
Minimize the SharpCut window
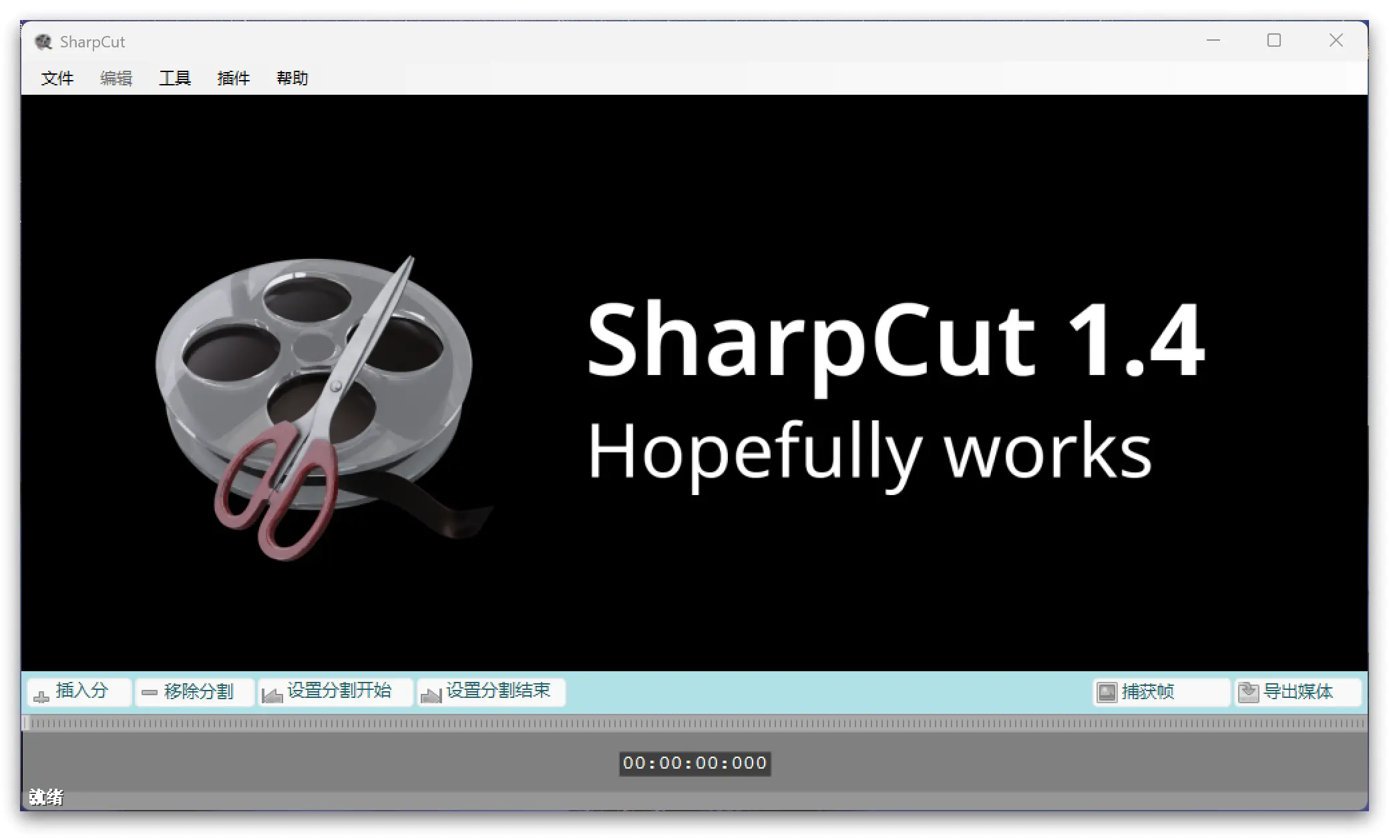tap(1213, 41)
